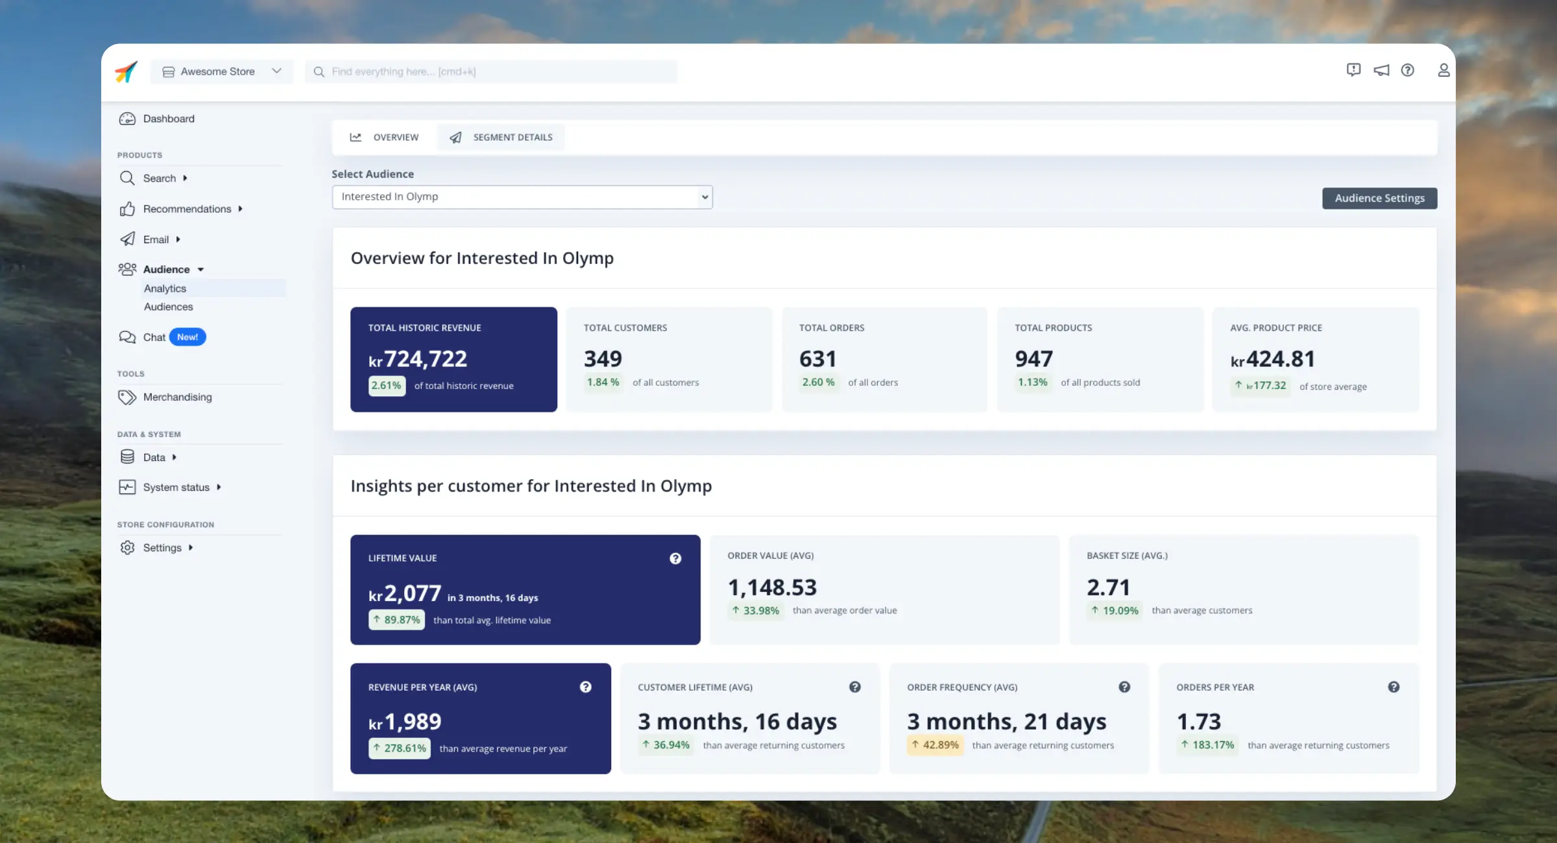Screen dimensions: 1557x843
Task: Expand the Settings submenu arrow
Action: tap(191, 548)
